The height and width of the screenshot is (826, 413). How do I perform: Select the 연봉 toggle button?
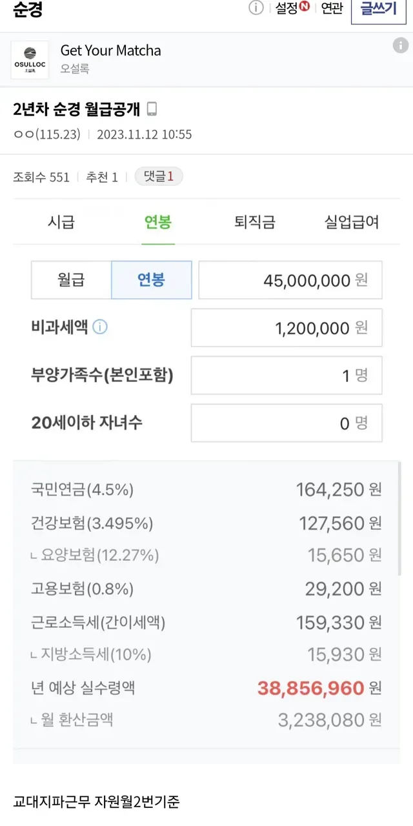[x=152, y=280]
